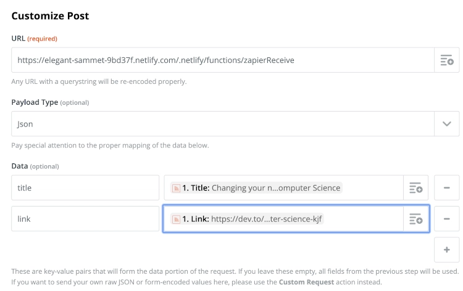Click the URL input with the netlify address
Screen dimensions: 463x291
222,60
